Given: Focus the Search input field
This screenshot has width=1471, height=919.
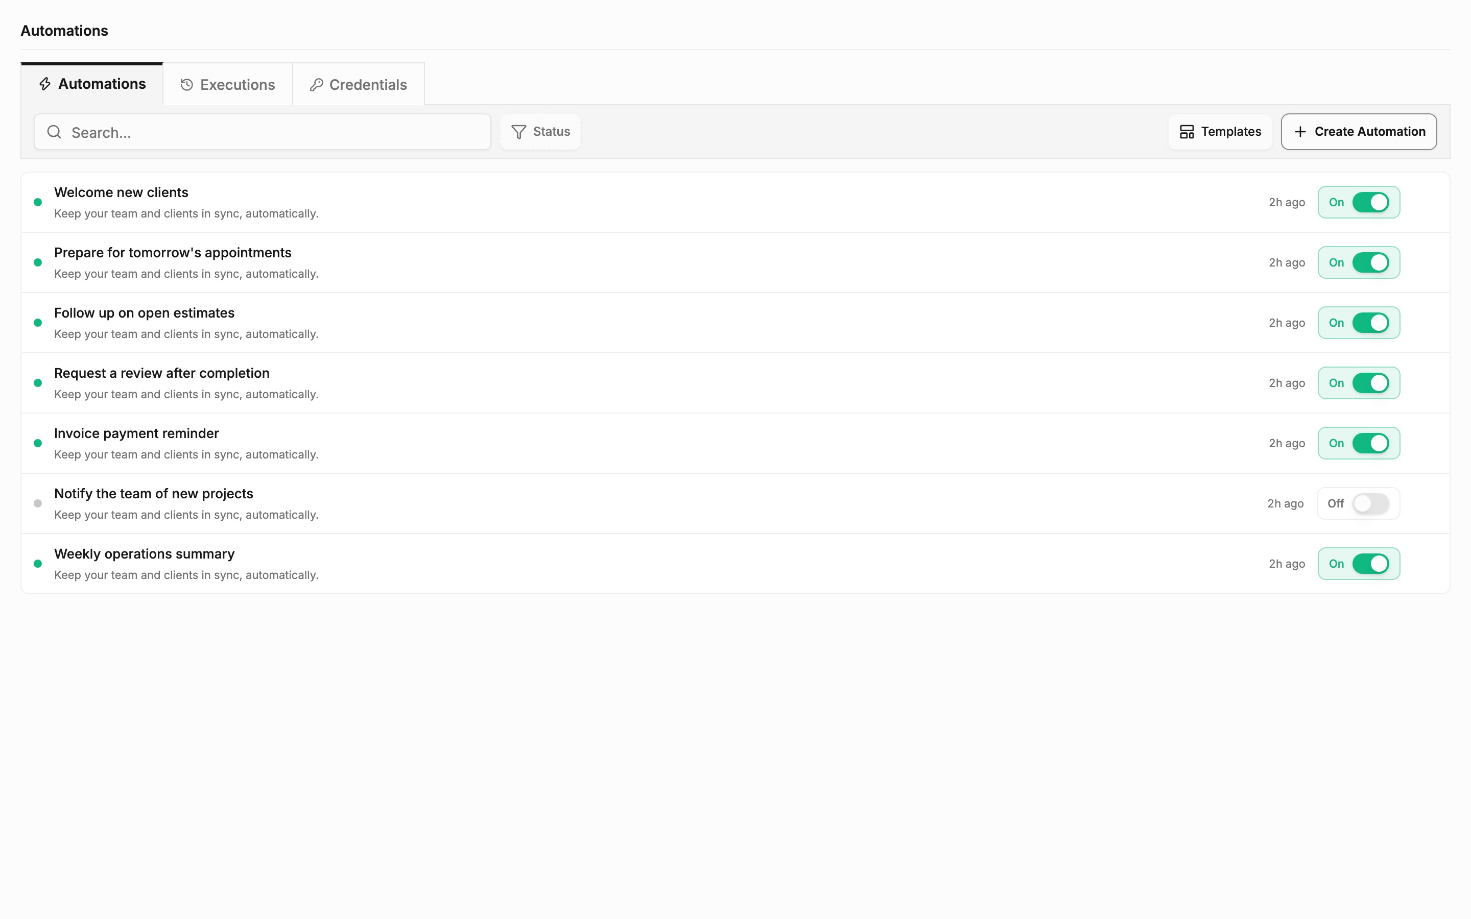Looking at the screenshot, I should (263, 132).
